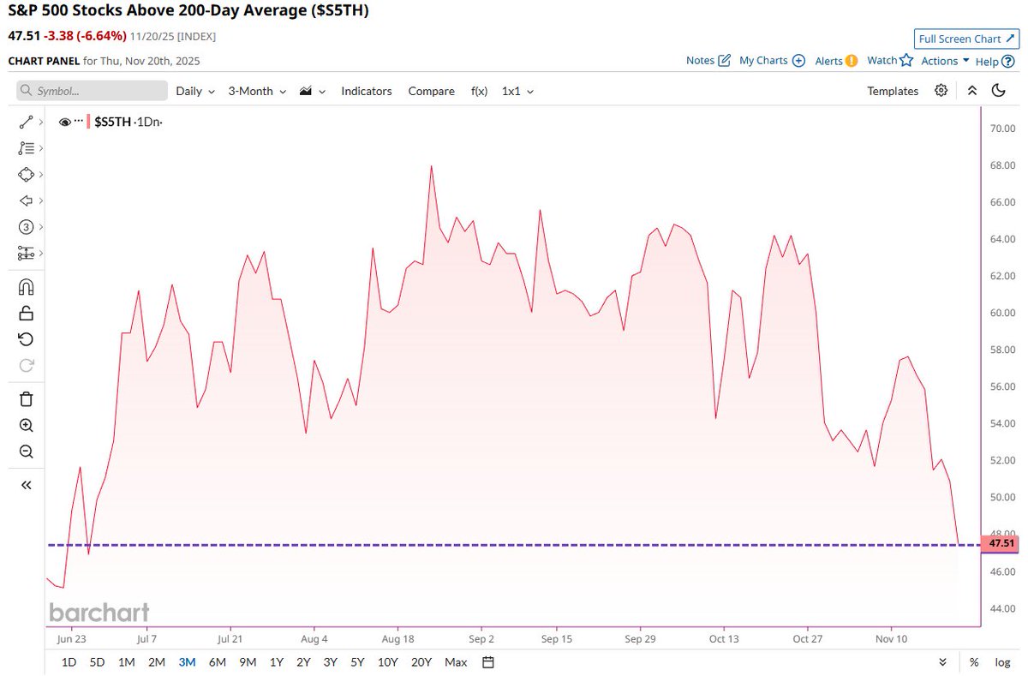The width and height of the screenshot is (1028, 676).
Task: Select the trend line drawing tool
Action: [26, 123]
